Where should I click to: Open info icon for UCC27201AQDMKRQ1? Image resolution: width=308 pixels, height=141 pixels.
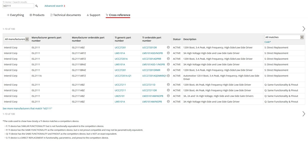(168, 76)
